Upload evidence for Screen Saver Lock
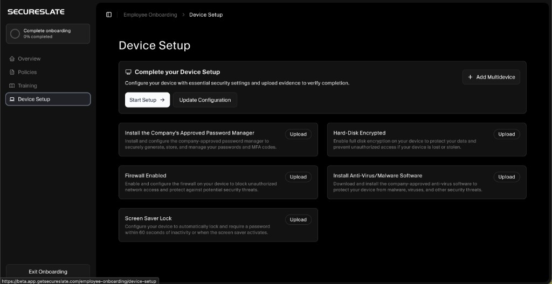 pos(298,219)
